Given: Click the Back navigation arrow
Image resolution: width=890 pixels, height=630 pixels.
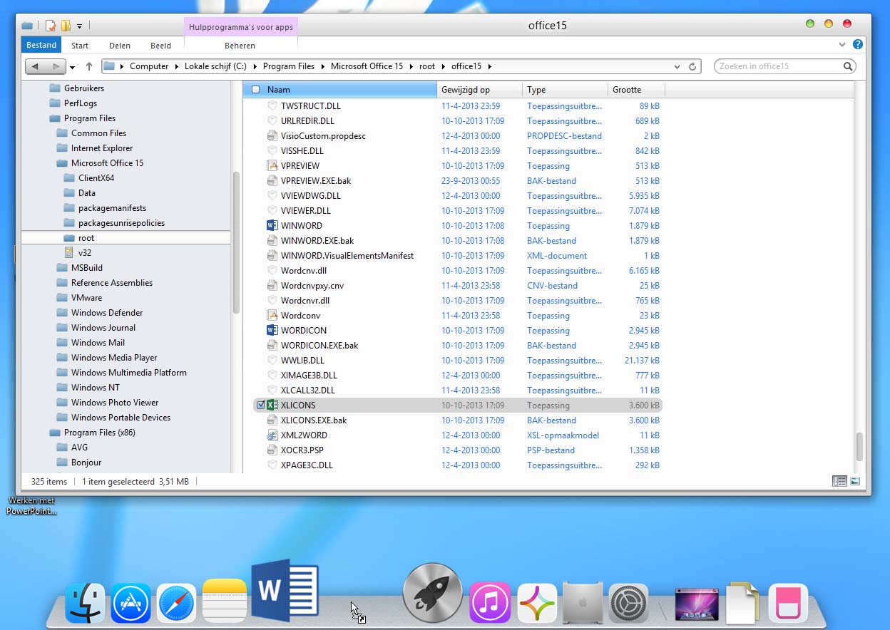Looking at the screenshot, I should pyautogui.click(x=35, y=66).
